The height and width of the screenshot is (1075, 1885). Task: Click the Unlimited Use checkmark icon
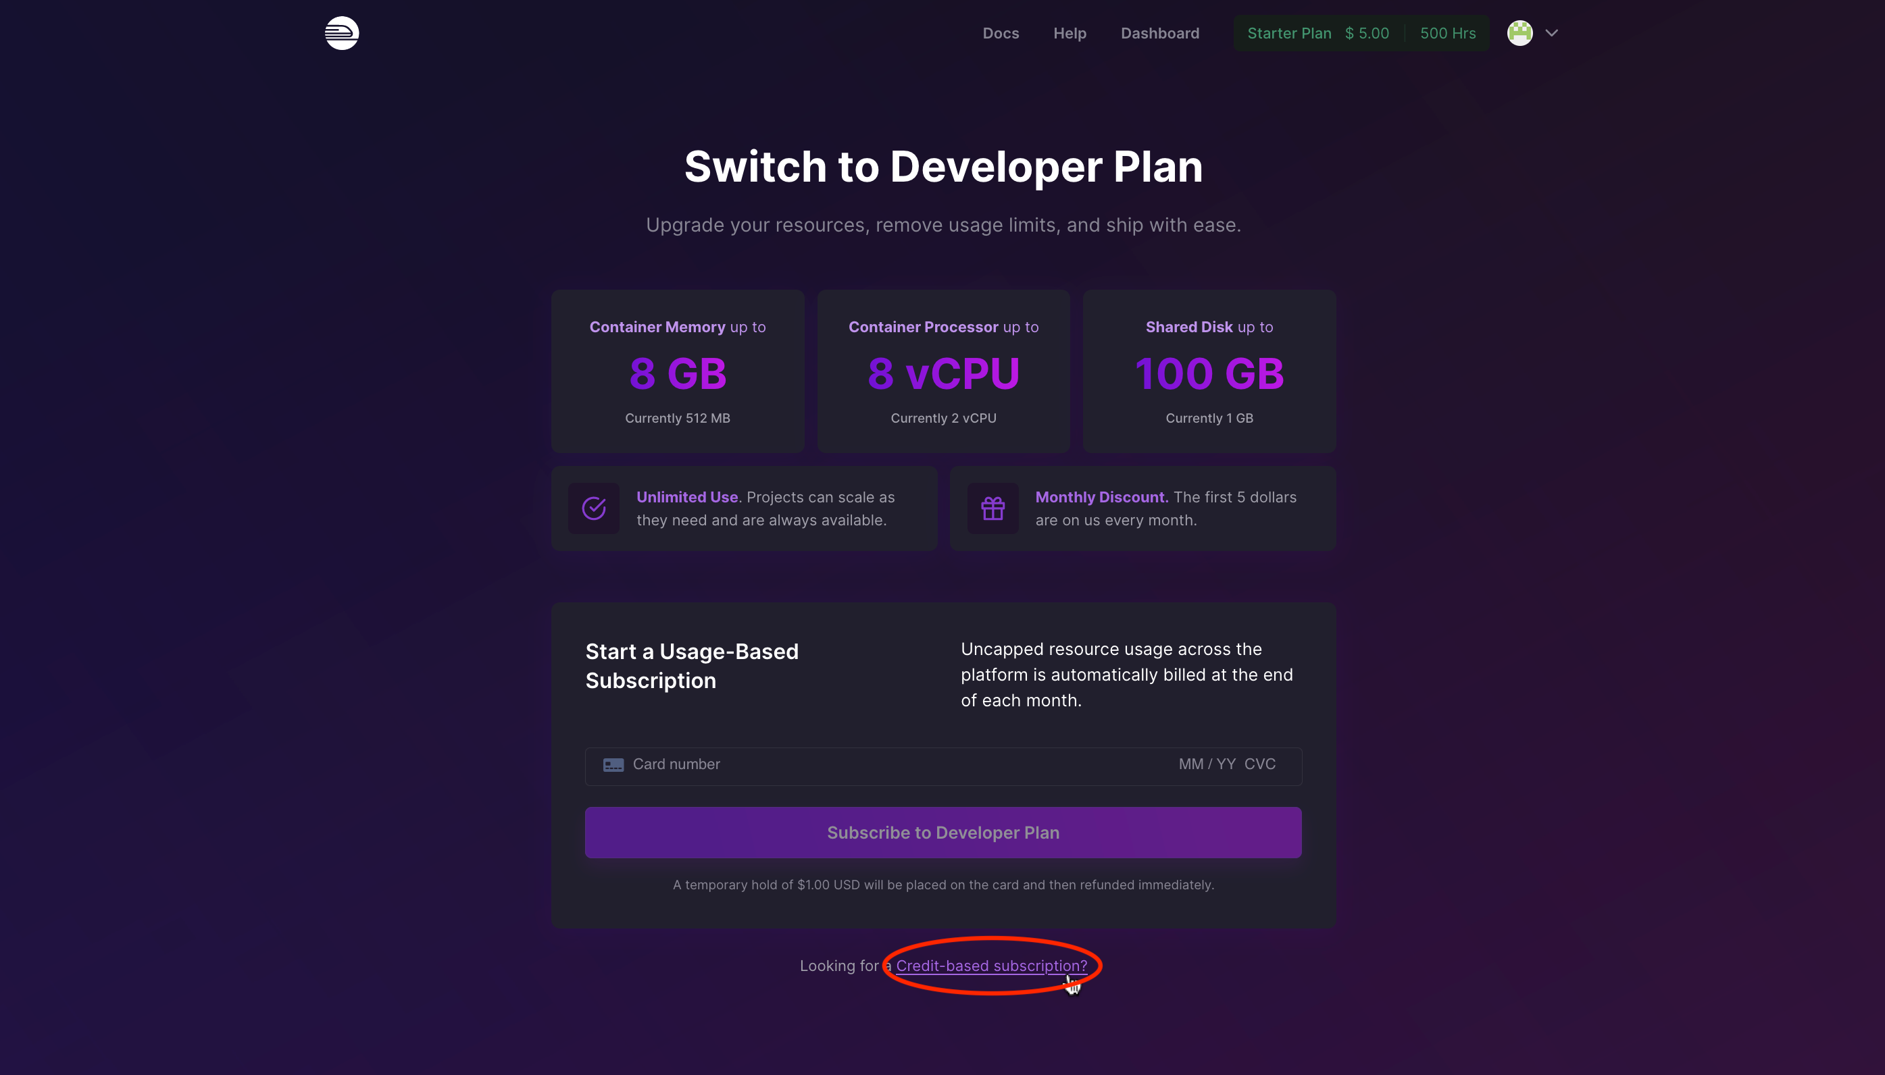593,508
